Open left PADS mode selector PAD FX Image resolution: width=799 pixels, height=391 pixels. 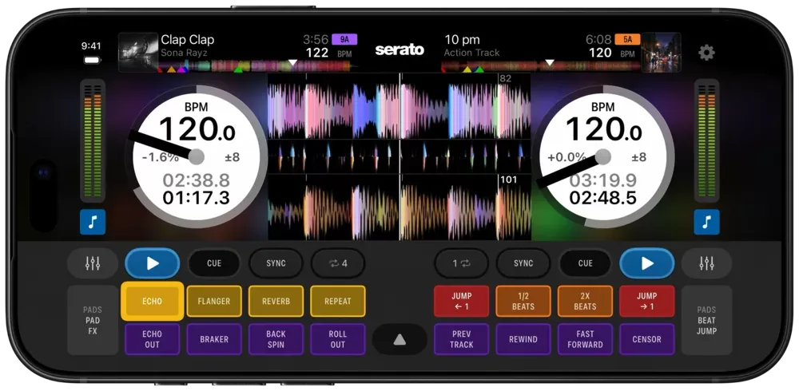pos(93,320)
